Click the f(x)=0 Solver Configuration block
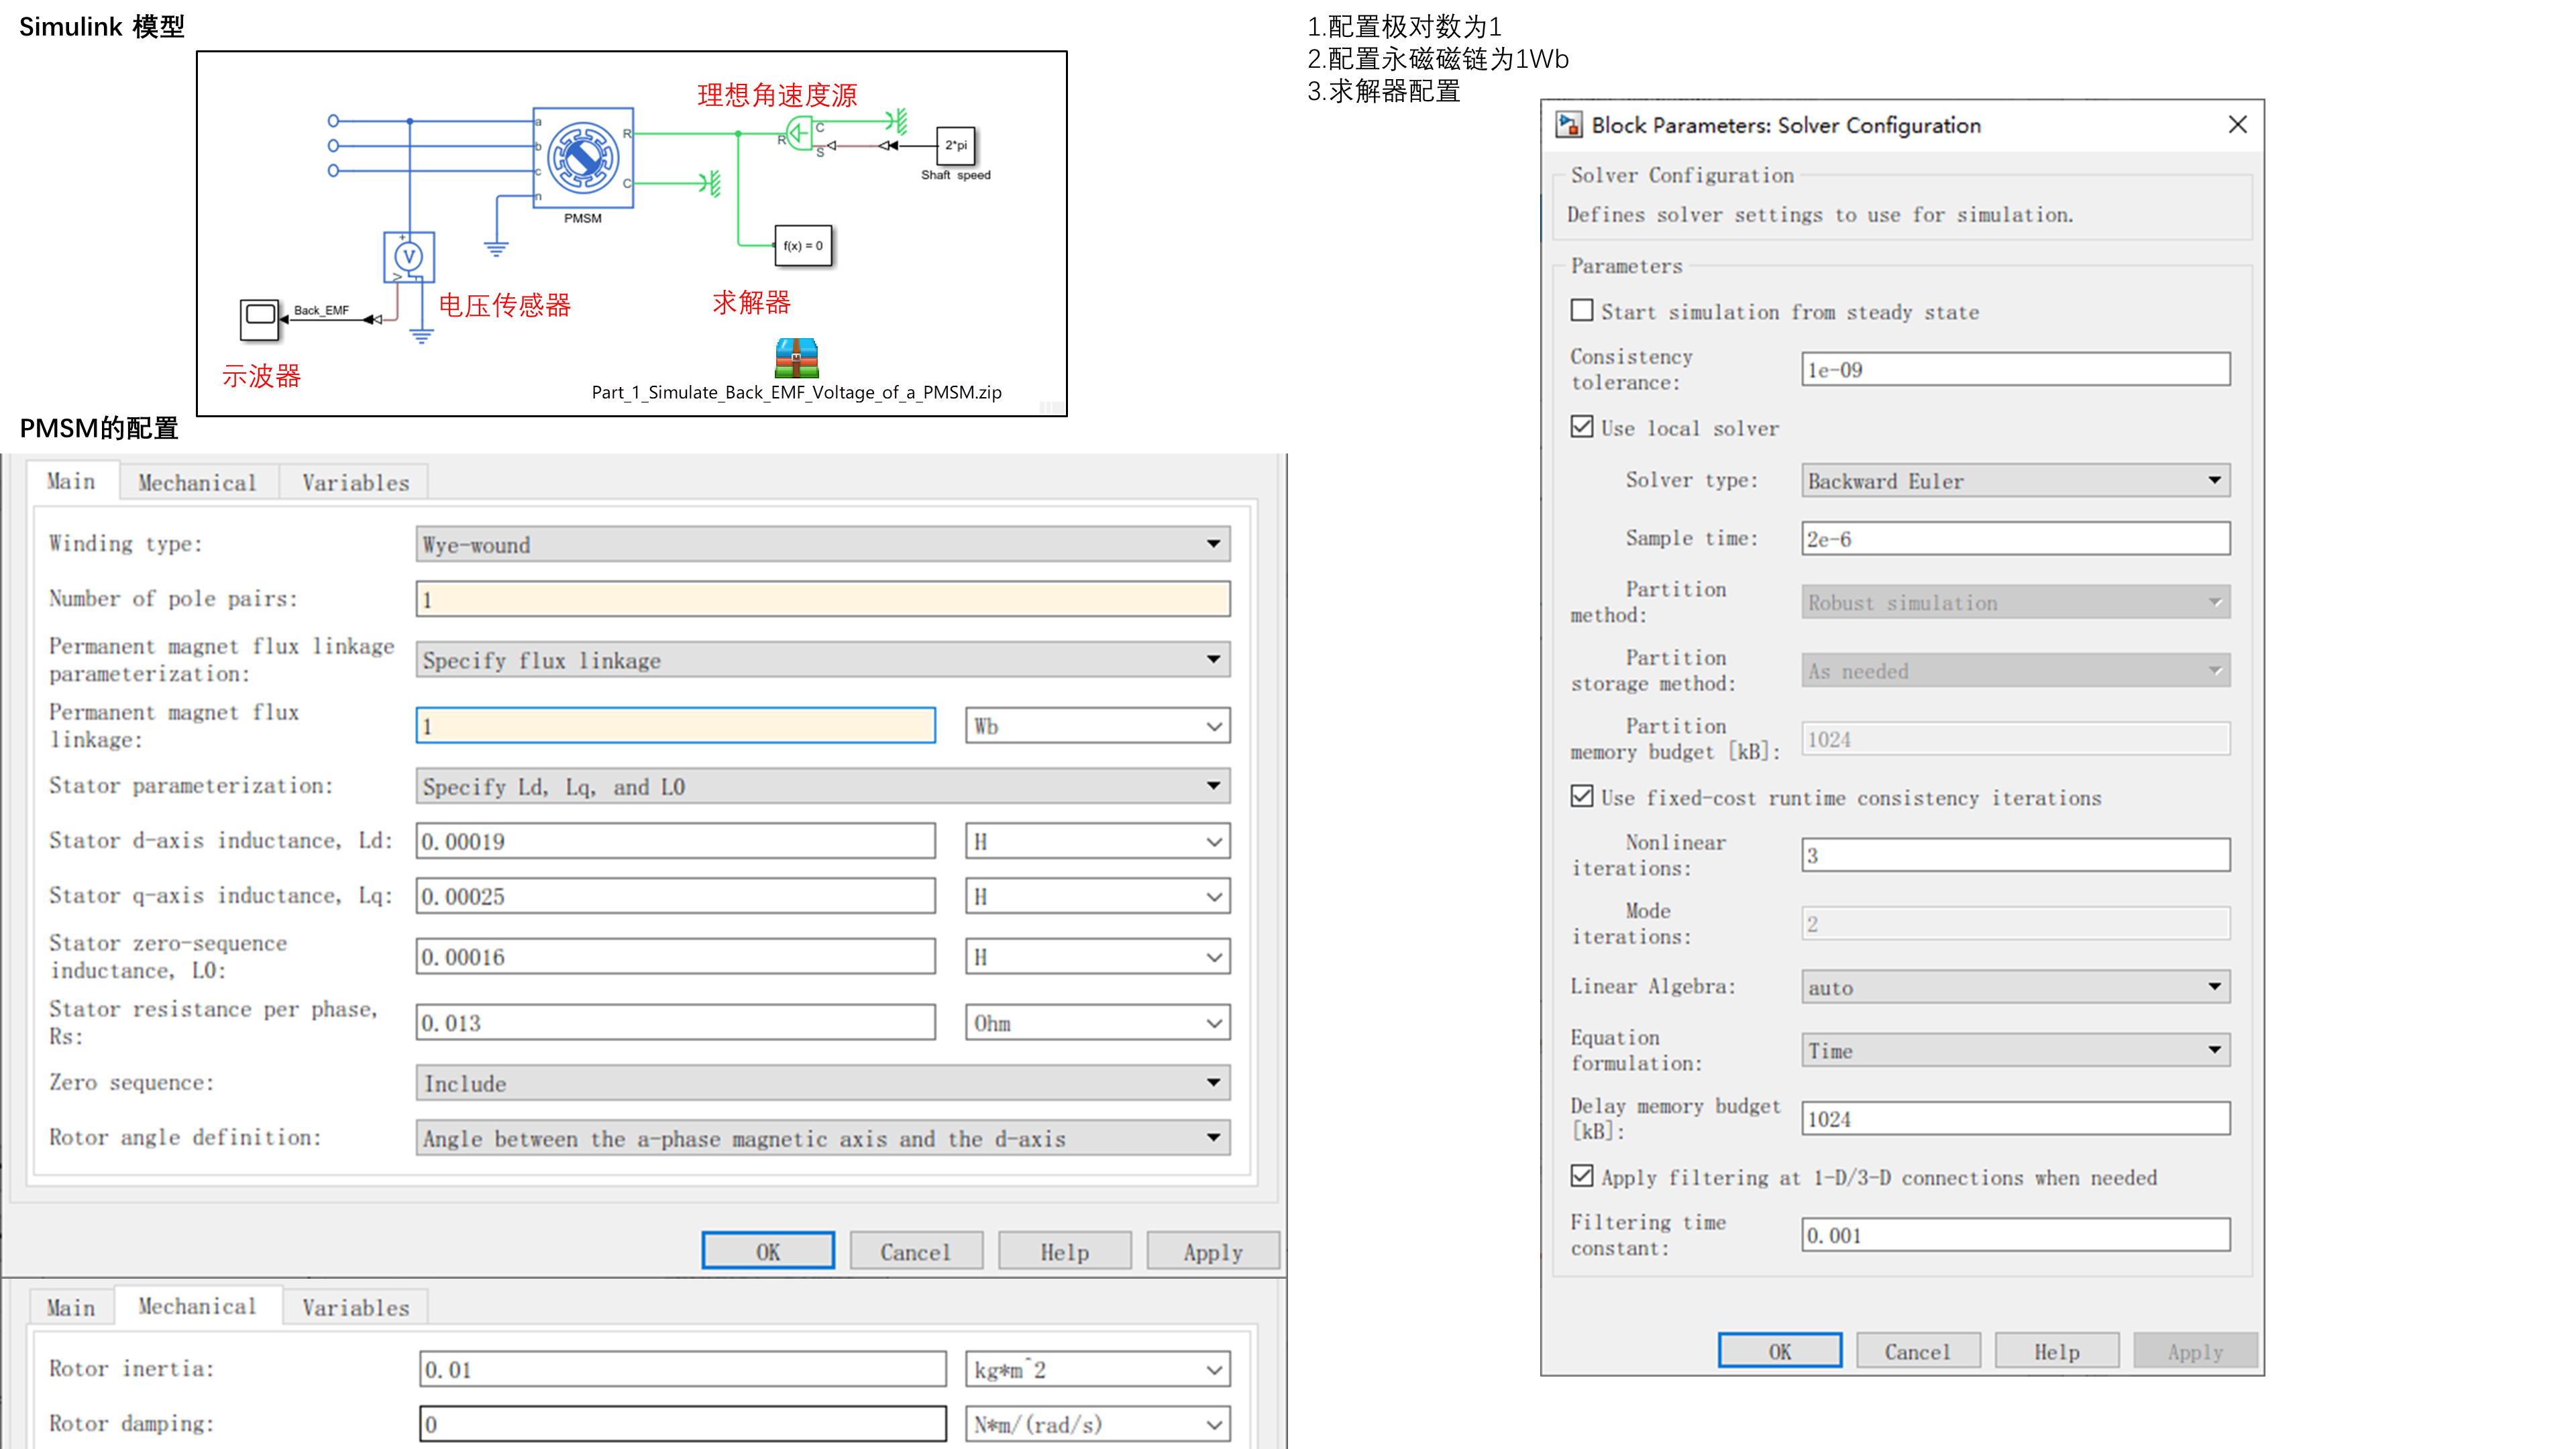 (804, 245)
